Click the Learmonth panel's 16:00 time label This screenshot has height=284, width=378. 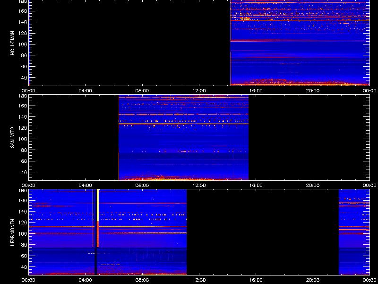coord(256,280)
